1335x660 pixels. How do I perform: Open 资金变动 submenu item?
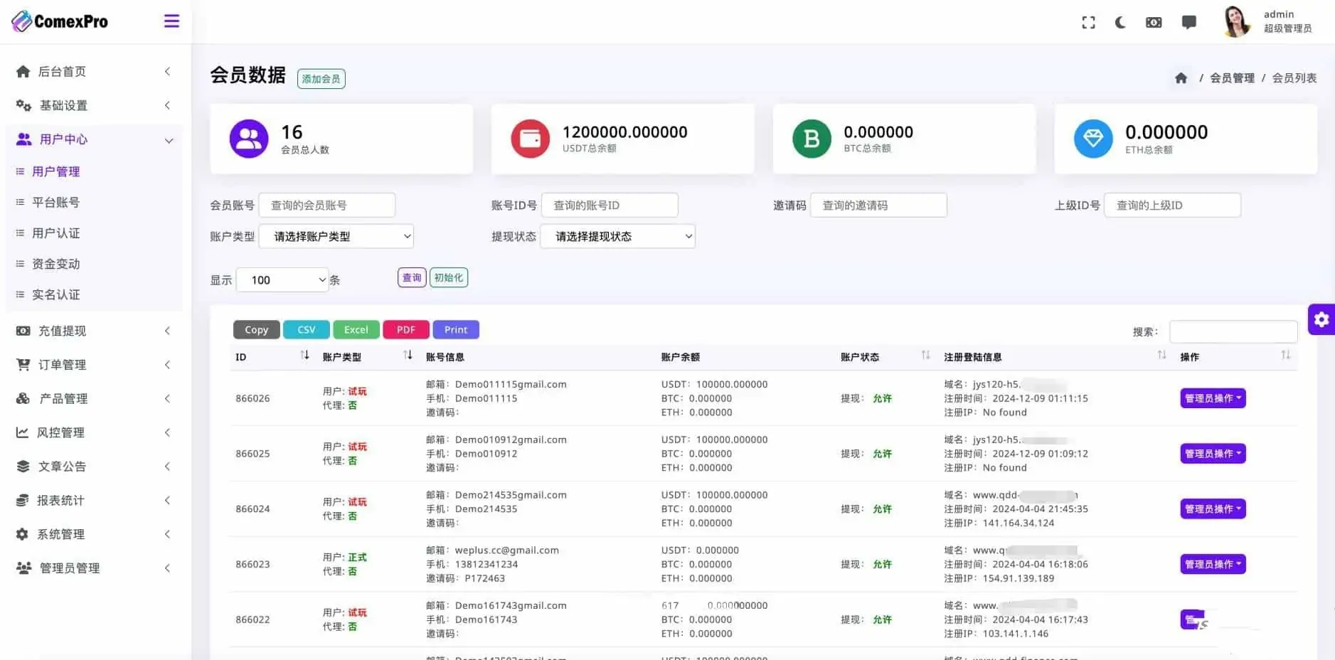click(56, 264)
